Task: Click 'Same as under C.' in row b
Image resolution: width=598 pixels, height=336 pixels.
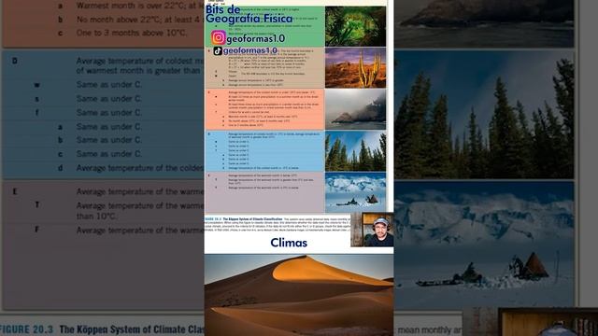Action: [109, 140]
